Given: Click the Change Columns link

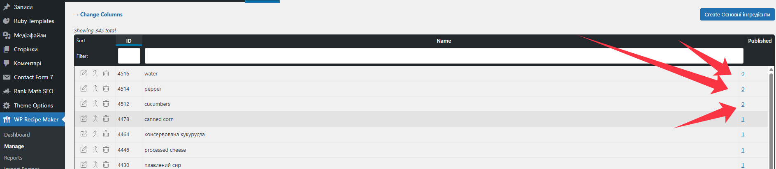Looking at the screenshot, I should click(98, 14).
